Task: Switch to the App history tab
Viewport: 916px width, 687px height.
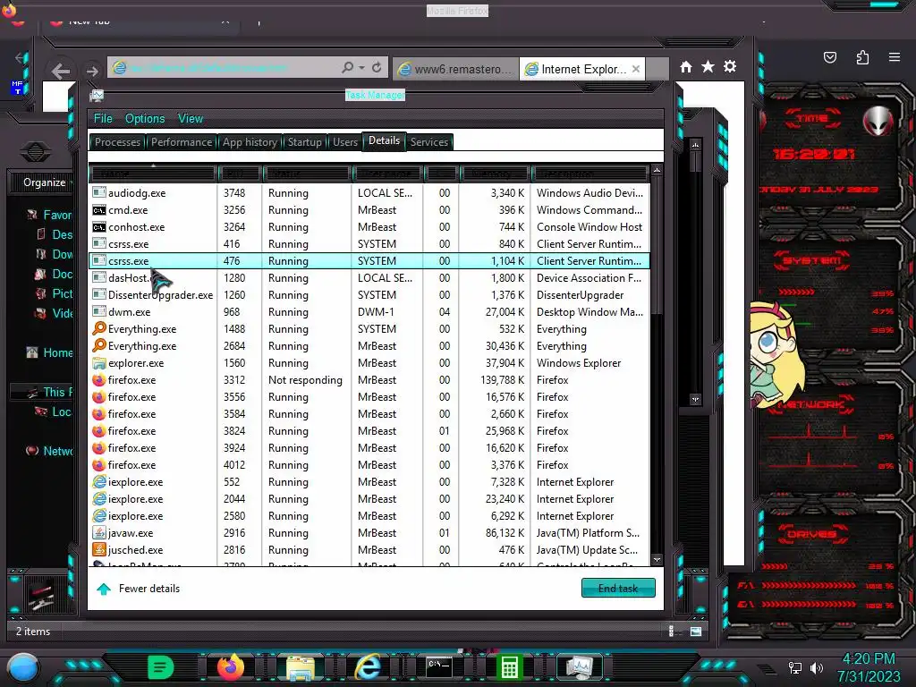Action: coord(250,142)
